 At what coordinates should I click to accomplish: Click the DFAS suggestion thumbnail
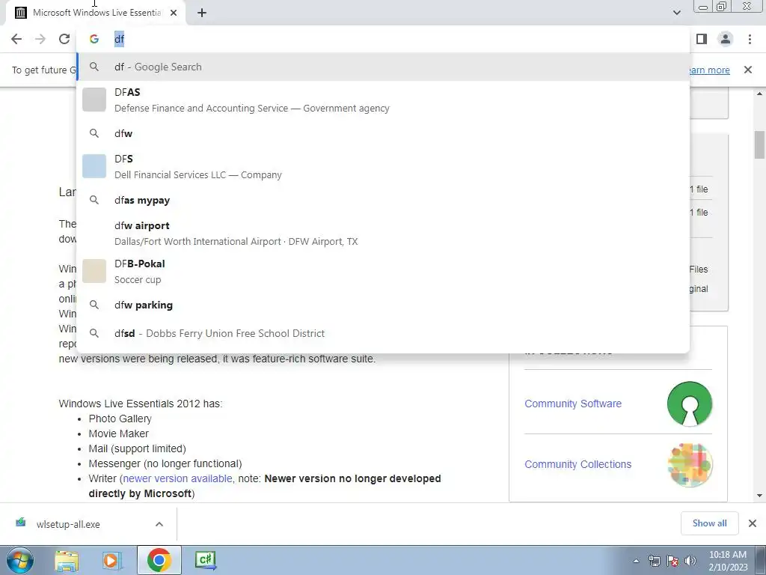(94, 100)
